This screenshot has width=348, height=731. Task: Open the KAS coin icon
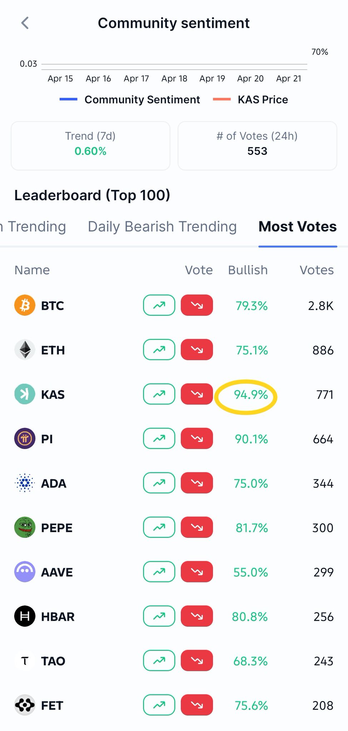pos(25,394)
